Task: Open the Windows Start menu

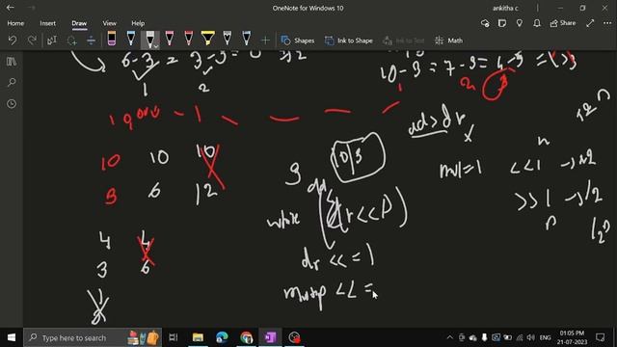Action: [12, 337]
